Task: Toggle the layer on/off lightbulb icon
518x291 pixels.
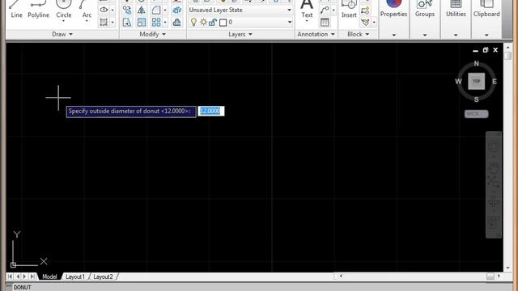Action: 193,22
